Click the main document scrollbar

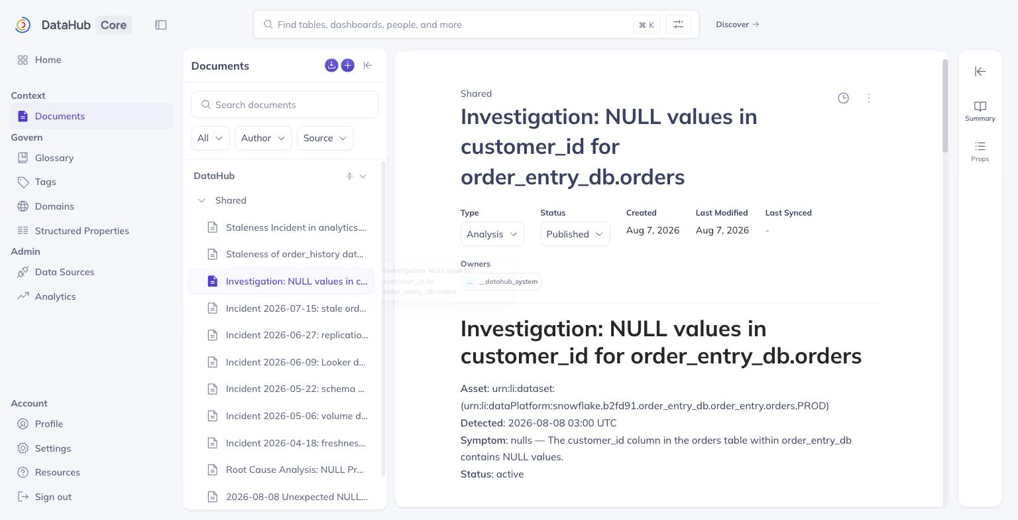[945, 106]
